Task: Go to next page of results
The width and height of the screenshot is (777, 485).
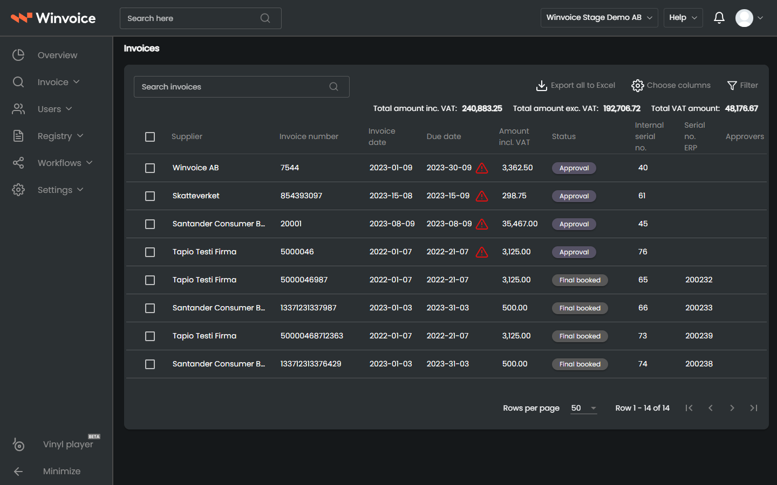Action: point(732,408)
